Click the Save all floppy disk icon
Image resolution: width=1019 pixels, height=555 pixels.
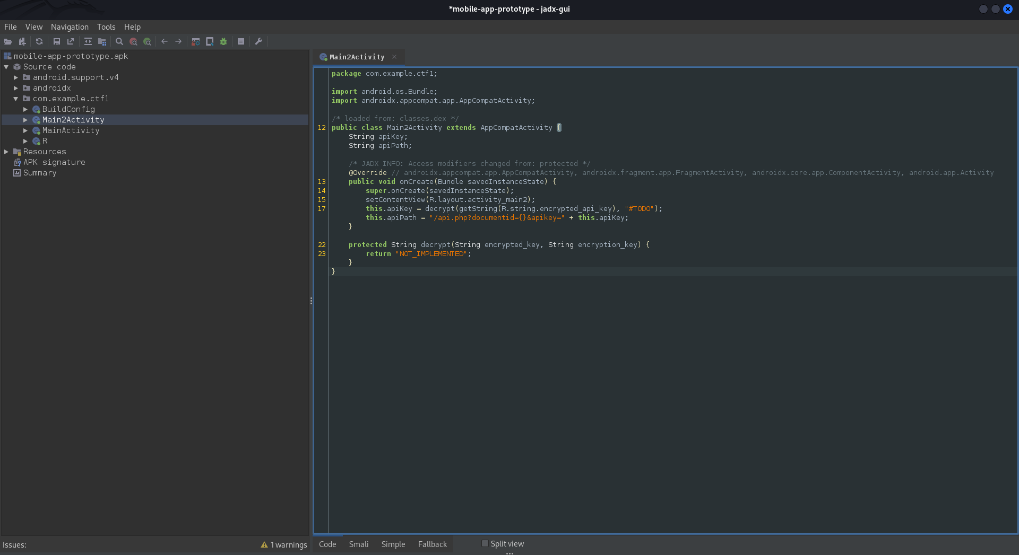pos(57,41)
